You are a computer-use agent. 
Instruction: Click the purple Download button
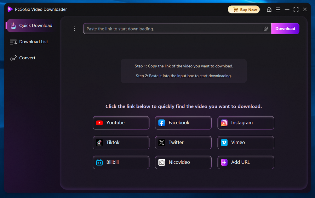point(285,29)
